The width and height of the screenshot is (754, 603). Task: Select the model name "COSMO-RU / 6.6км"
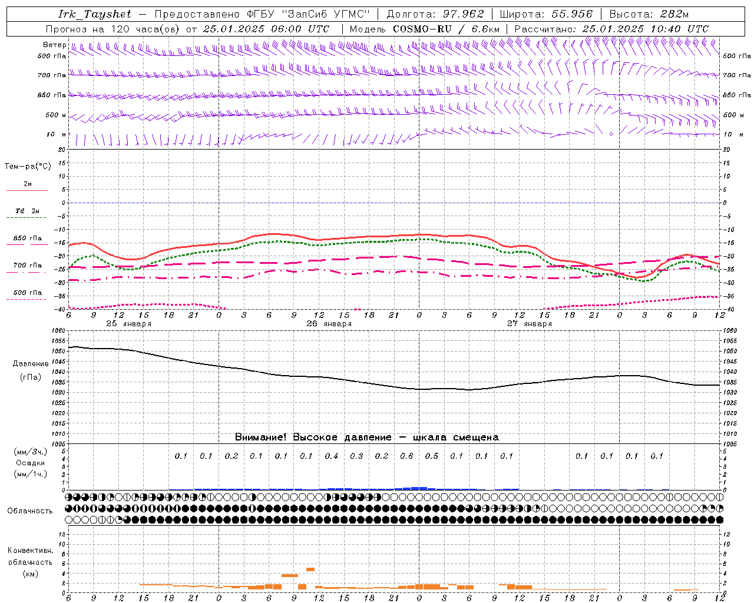click(x=446, y=29)
